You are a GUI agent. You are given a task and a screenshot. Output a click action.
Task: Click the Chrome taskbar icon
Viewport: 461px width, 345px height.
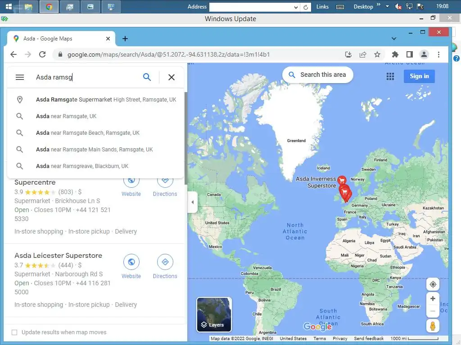click(x=49, y=7)
